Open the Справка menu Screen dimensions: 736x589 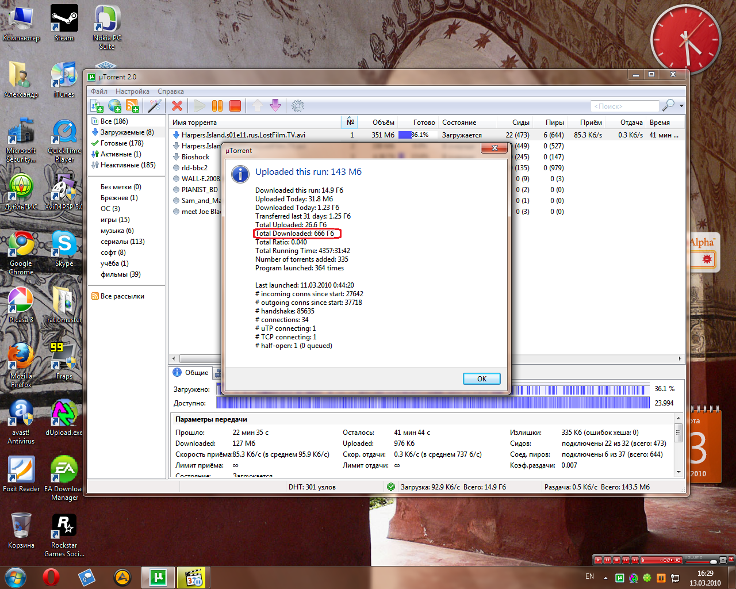pyautogui.click(x=171, y=91)
